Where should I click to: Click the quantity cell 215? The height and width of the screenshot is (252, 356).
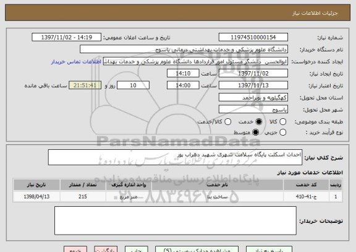click(x=83, y=196)
